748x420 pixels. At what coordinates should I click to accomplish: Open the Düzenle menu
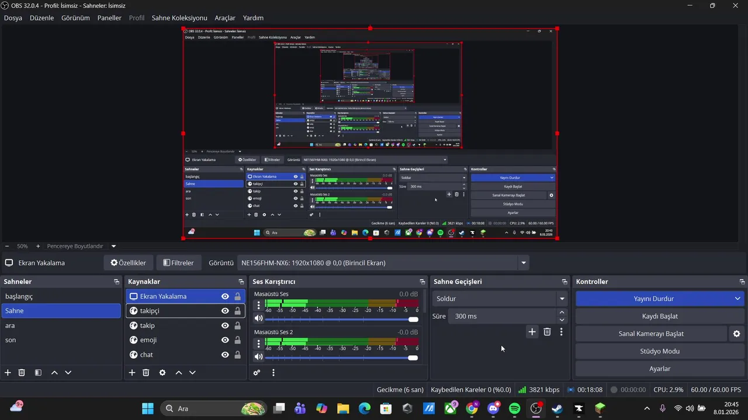(41, 18)
